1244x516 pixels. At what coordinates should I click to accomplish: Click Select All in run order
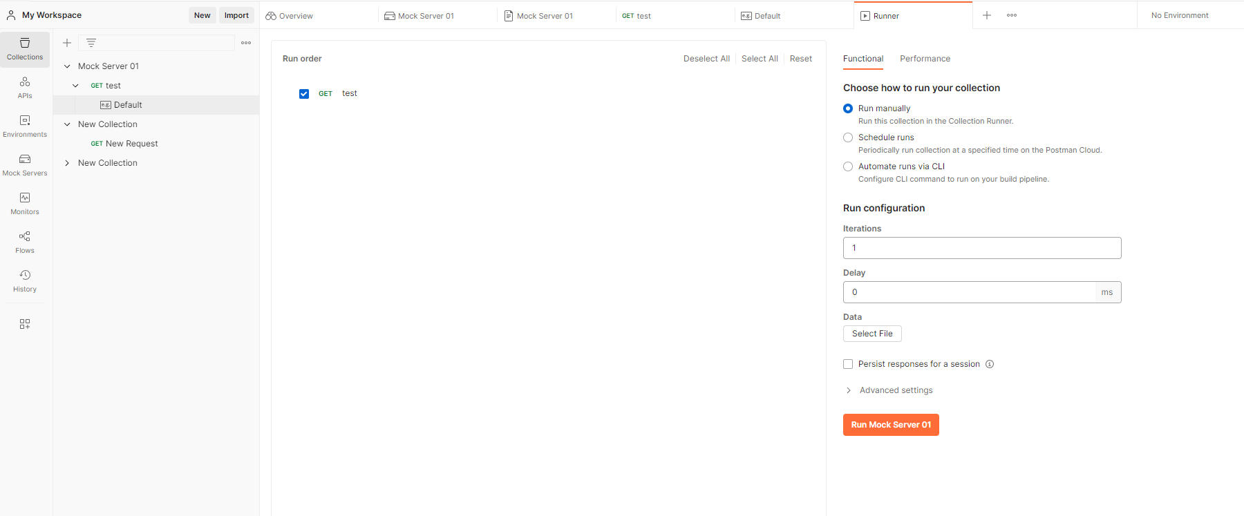(x=760, y=59)
